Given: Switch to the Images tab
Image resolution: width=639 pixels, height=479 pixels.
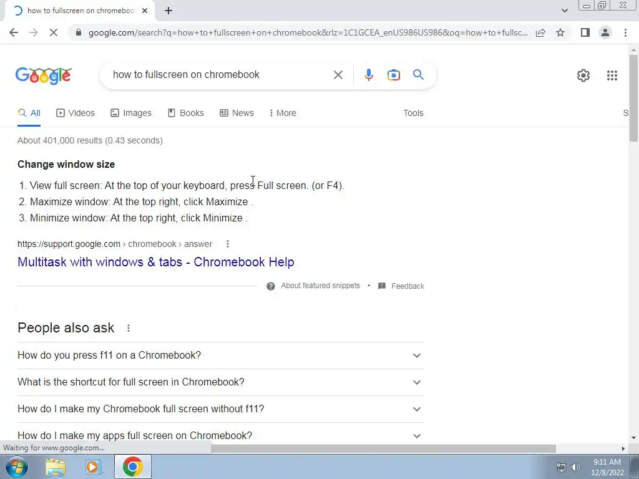Looking at the screenshot, I should [x=131, y=113].
